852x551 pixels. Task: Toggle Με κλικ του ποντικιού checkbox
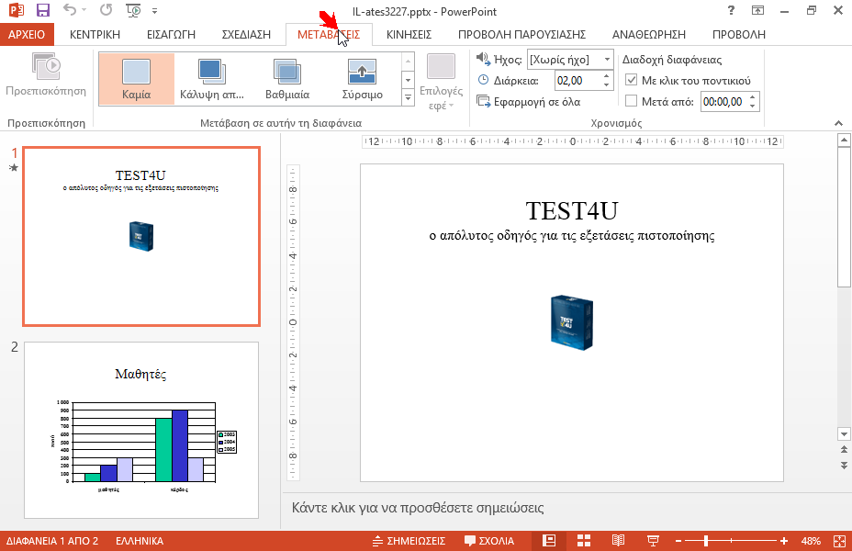[631, 80]
